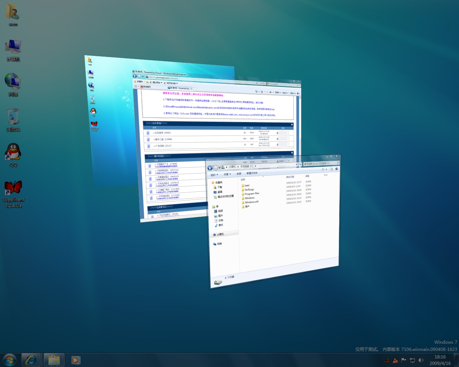Click refresh button in the Explorer window
This screenshot has width=459, height=367.
click(300, 164)
